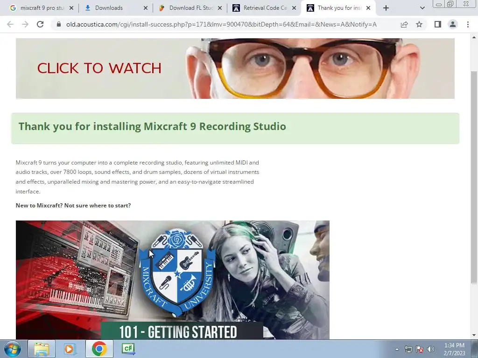Reload the current page
478x358 pixels.
[x=40, y=24]
